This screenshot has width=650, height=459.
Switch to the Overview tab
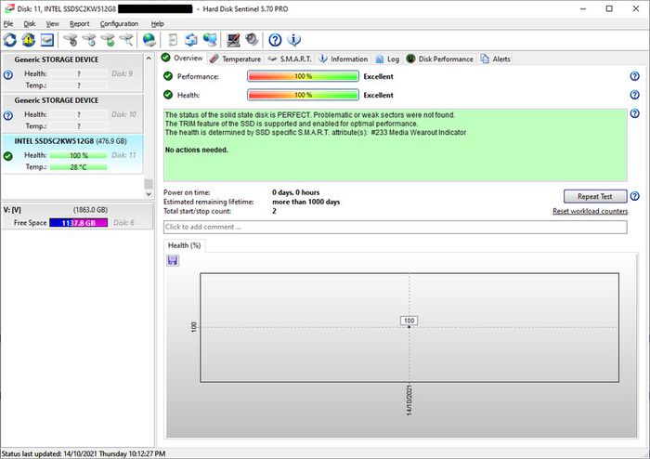click(x=182, y=58)
